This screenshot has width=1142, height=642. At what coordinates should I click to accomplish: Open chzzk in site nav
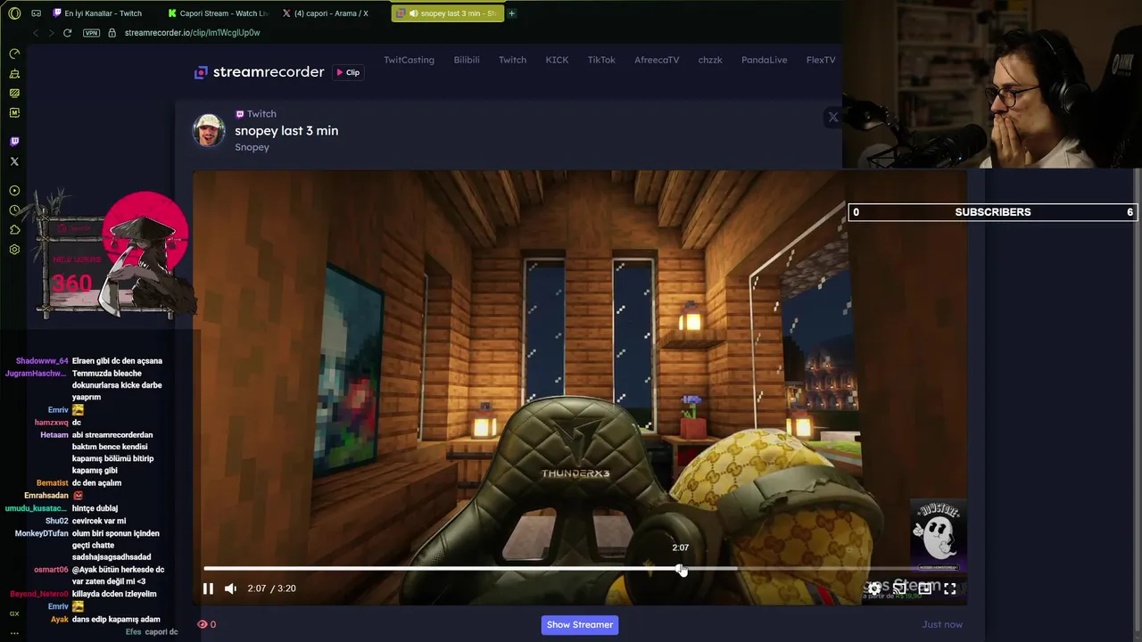pyautogui.click(x=710, y=60)
